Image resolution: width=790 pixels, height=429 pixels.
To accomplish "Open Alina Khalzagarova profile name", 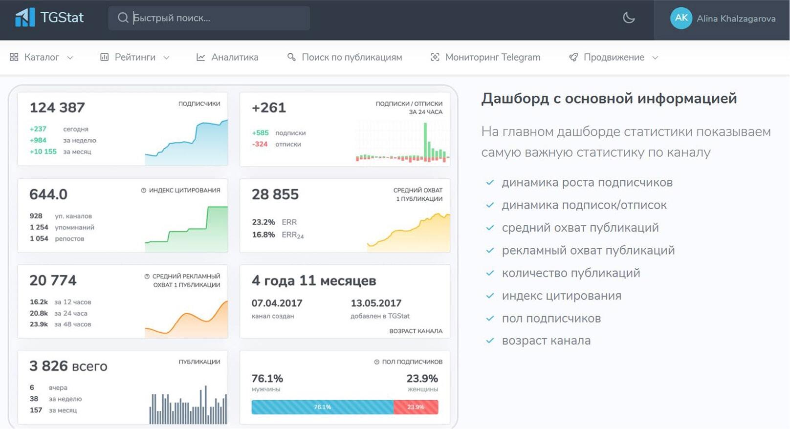I will 736,19.
